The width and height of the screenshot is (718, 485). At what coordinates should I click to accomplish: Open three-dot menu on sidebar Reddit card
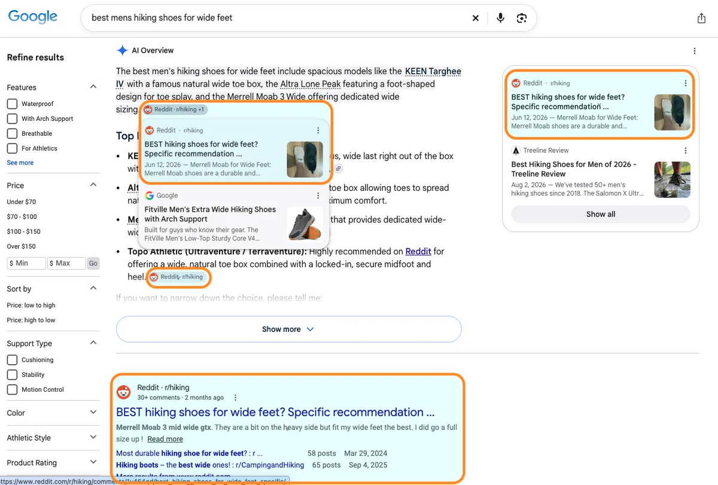point(686,83)
